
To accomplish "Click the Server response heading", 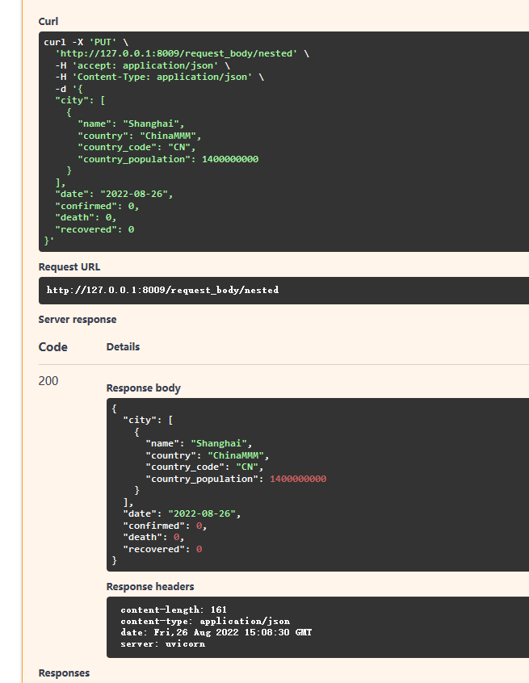I will pos(77,319).
